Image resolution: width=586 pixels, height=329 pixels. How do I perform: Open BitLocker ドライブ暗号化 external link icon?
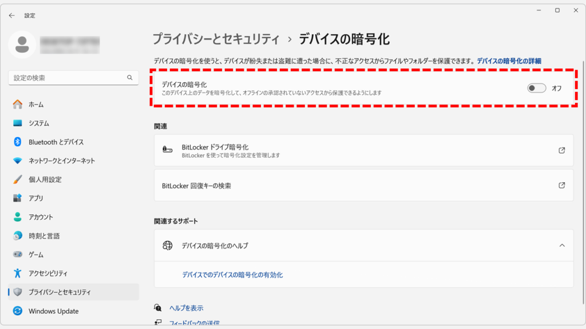pyautogui.click(x=562, y=150)
